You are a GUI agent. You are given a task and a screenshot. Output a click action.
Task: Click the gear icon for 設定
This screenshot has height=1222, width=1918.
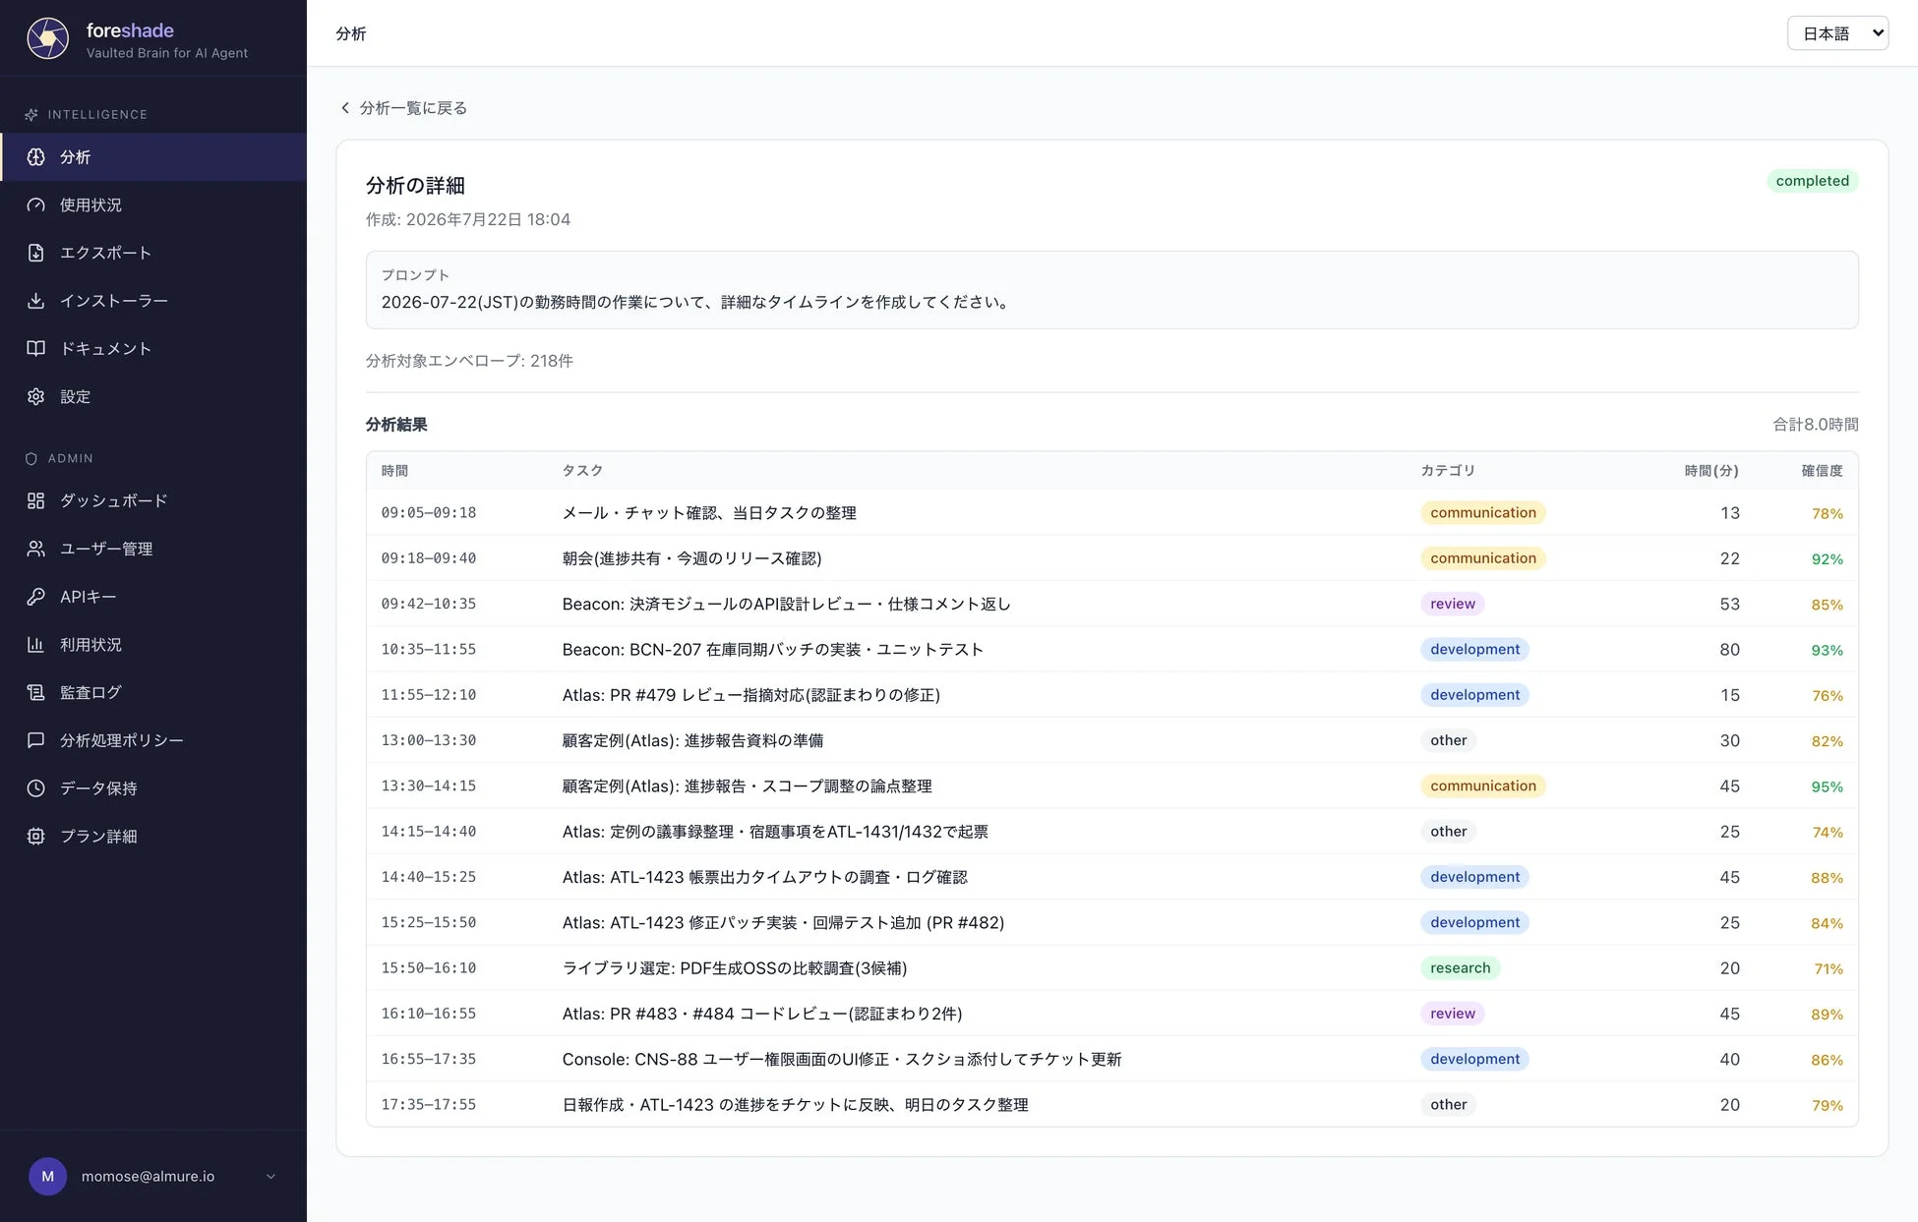(36, 396)
